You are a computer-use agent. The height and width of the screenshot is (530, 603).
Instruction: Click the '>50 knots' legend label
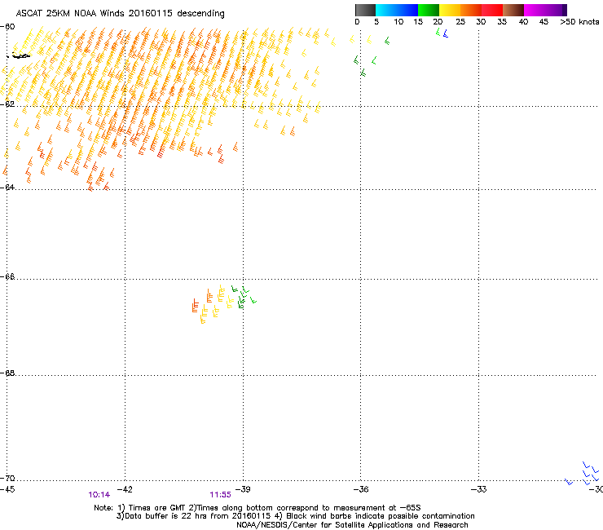click(x=579, y=22)
